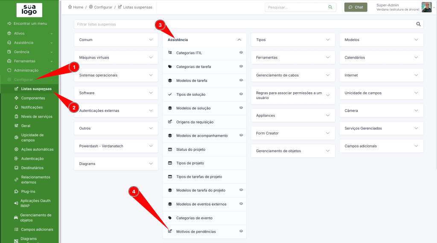Viewport: 437px width, 243px height.
Task: Open the Assistência sidebar menu
Action: pos(29,42)
